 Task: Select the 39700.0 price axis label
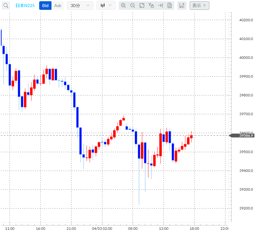click(246, 114)
